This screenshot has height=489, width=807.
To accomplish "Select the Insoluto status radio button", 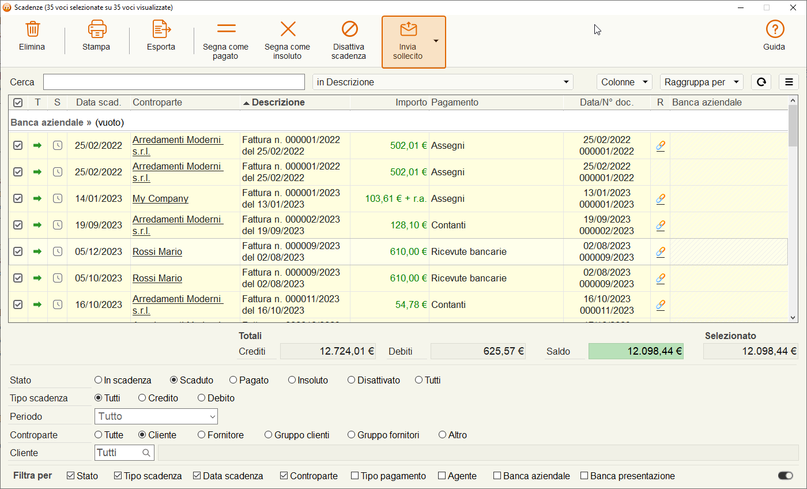I will tap(292, 380).
